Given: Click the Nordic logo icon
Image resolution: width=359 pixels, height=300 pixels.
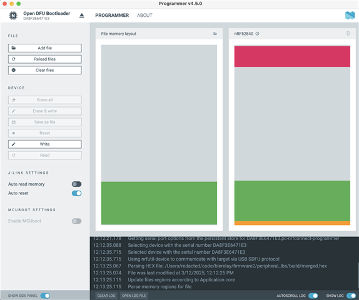Looking at the screenshot, I should pyautogui.click(x=350, y=16).
